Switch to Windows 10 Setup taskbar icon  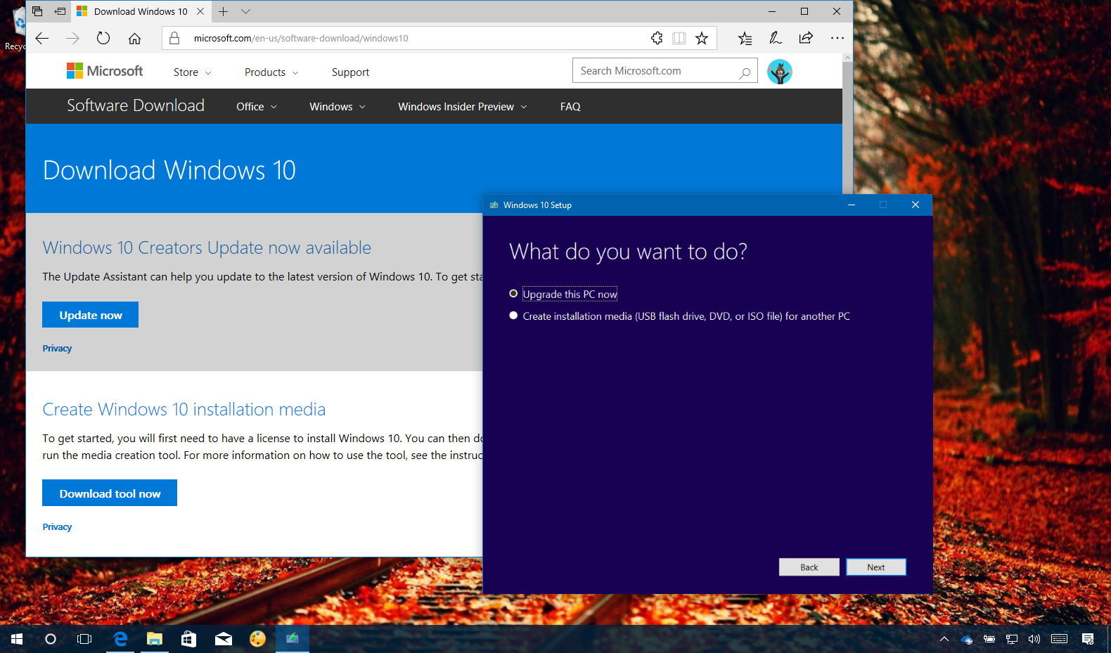[293, 639]
